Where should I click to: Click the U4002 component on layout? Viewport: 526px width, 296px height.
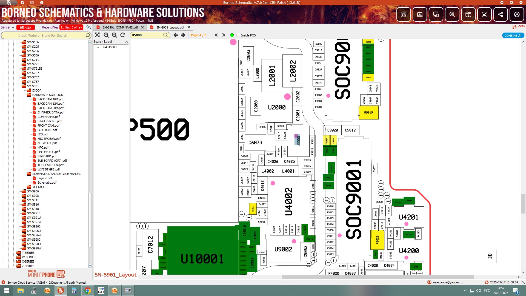click(289, 201)
